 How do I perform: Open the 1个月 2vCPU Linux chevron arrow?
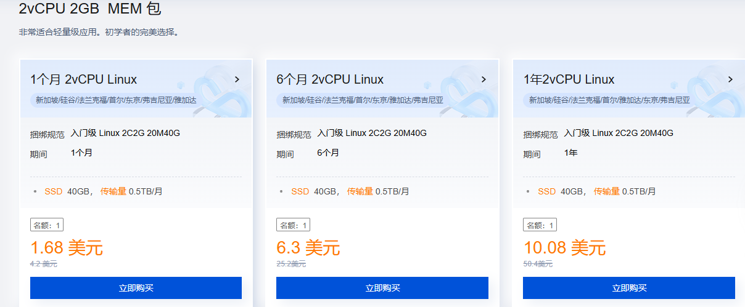pyautogui.click(x=237, y=79)
